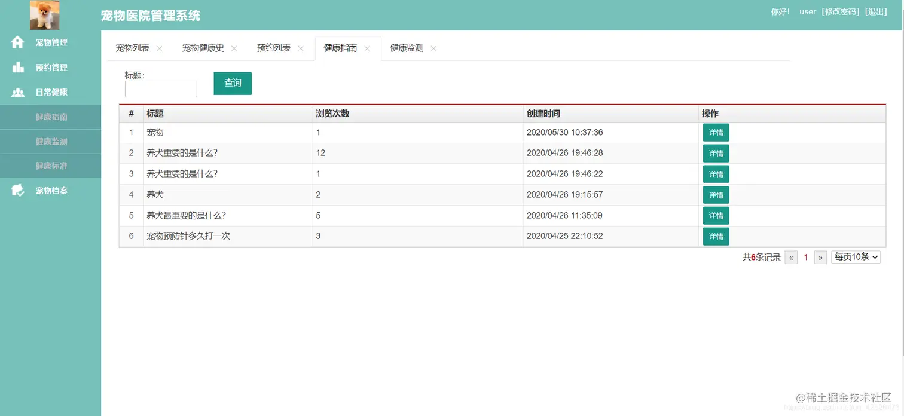Switch to the 宠物健康史 tab
The image size is (904, 416).
point(203,48)
